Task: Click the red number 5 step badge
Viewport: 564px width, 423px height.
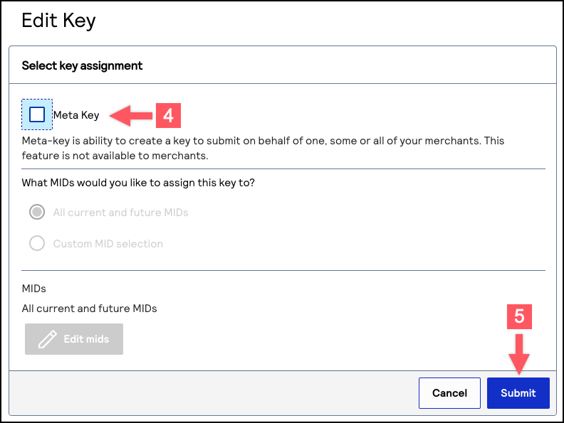Action: (x=519, y=316)
